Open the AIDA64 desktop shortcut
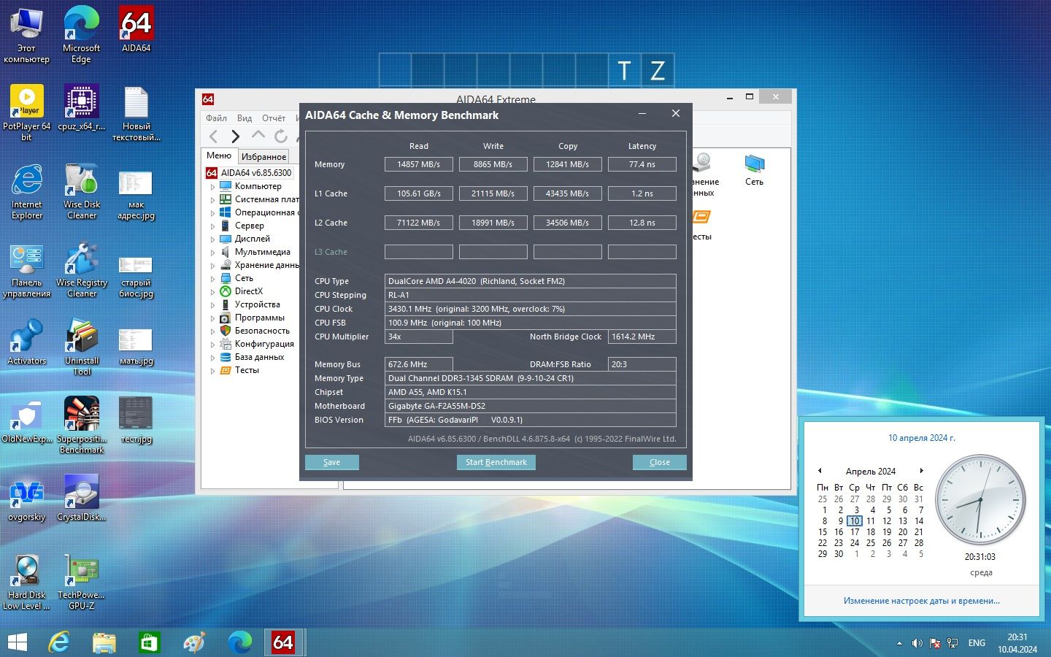 tap(136, 29)
